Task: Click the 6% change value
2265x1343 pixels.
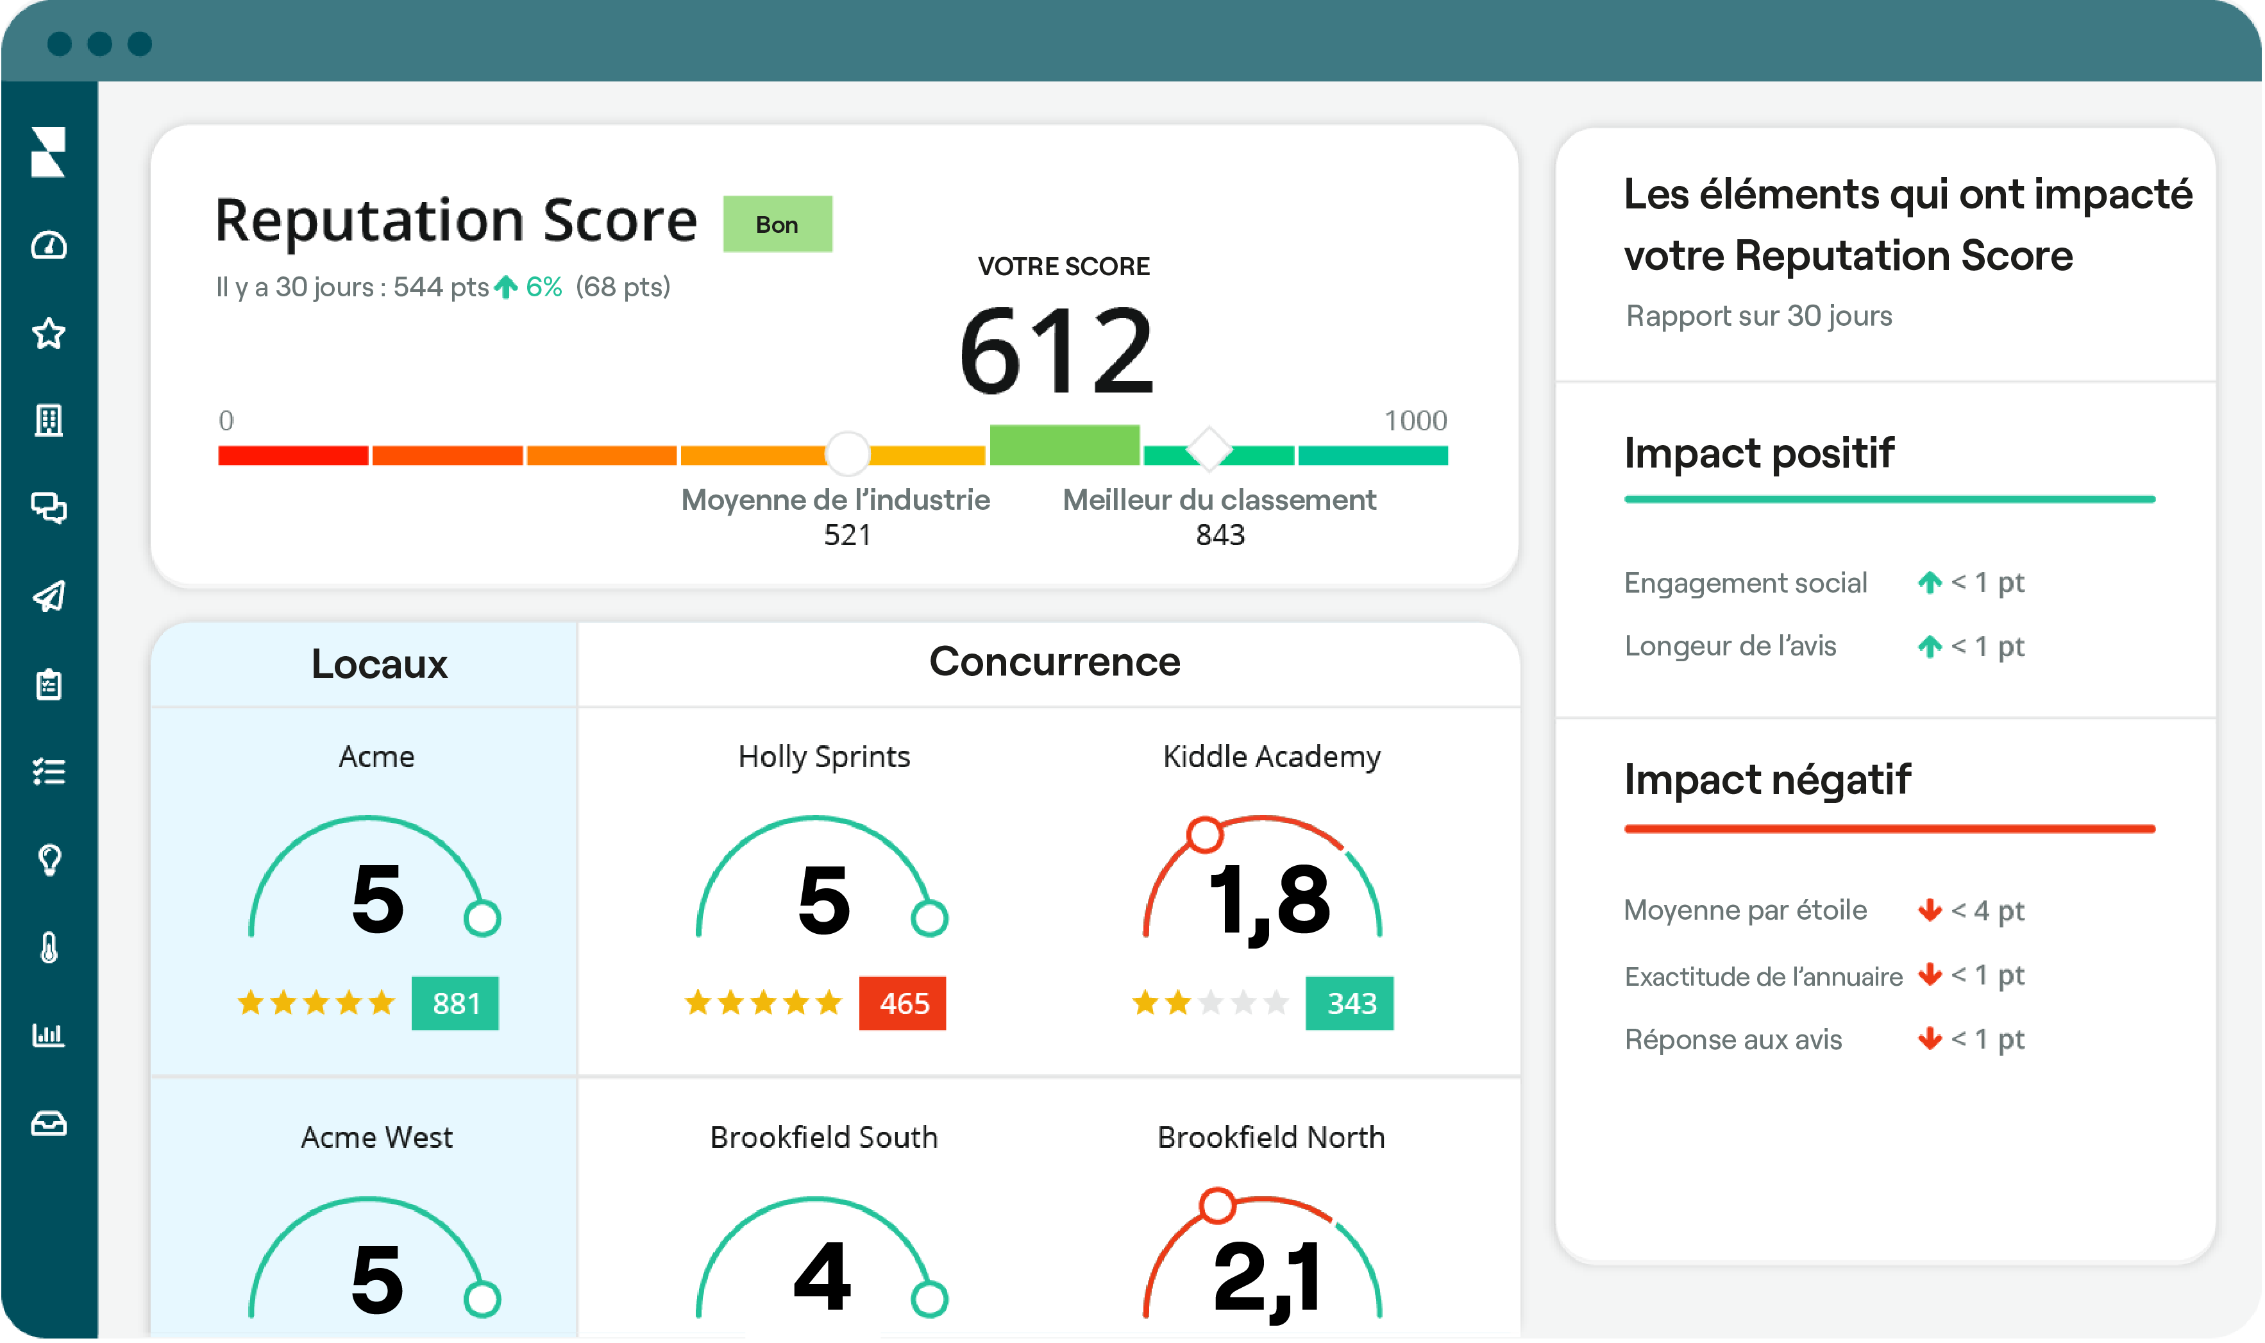Action: pyautogui.click(x=544, y=288)
